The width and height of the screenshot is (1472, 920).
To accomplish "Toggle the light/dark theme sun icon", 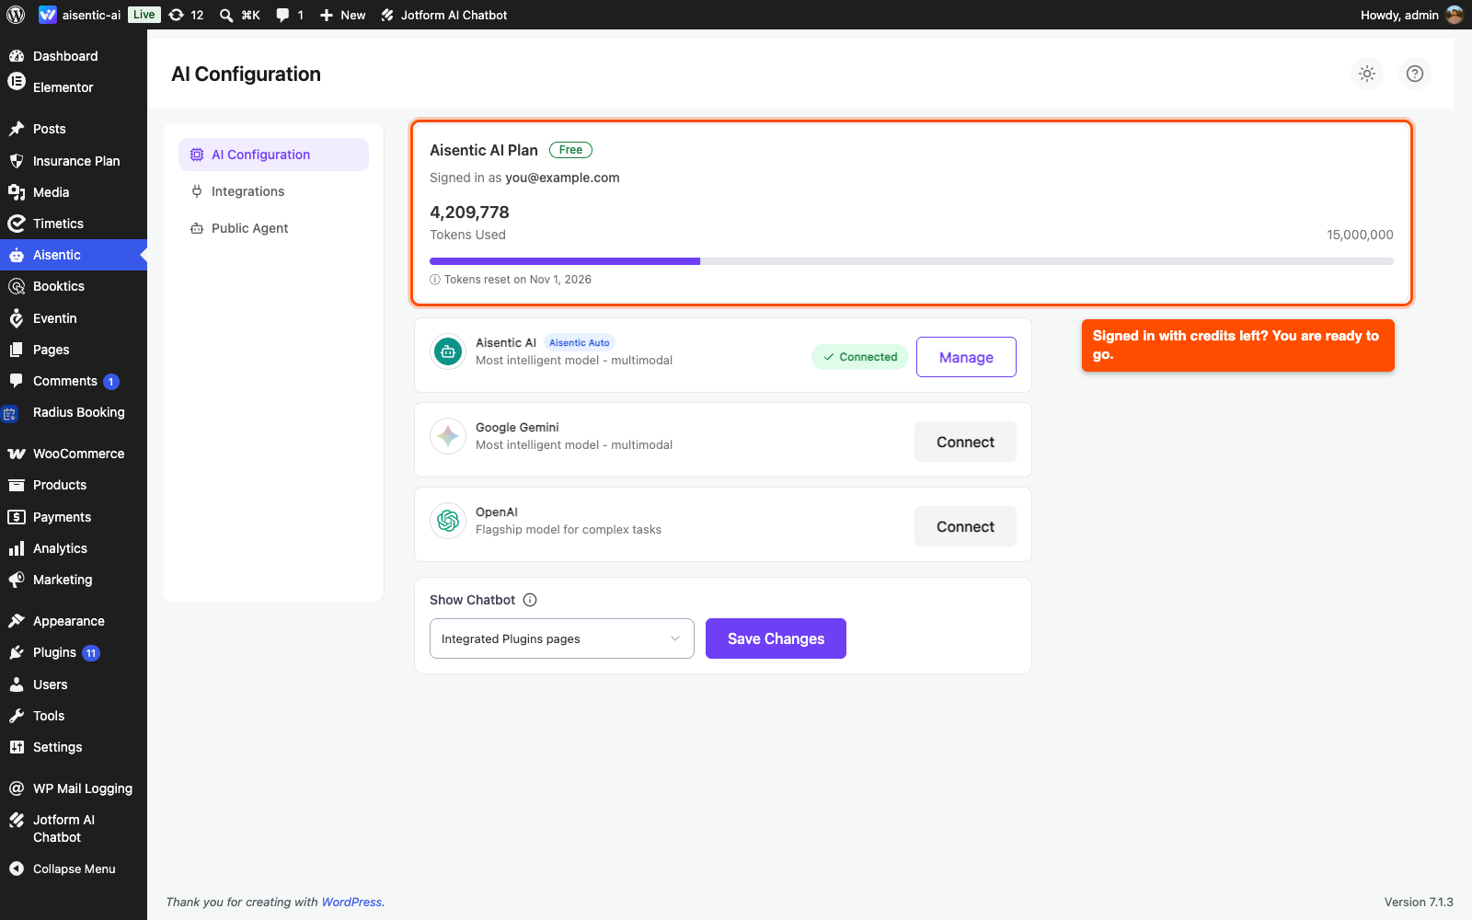I will click(x=1367, y=74).
